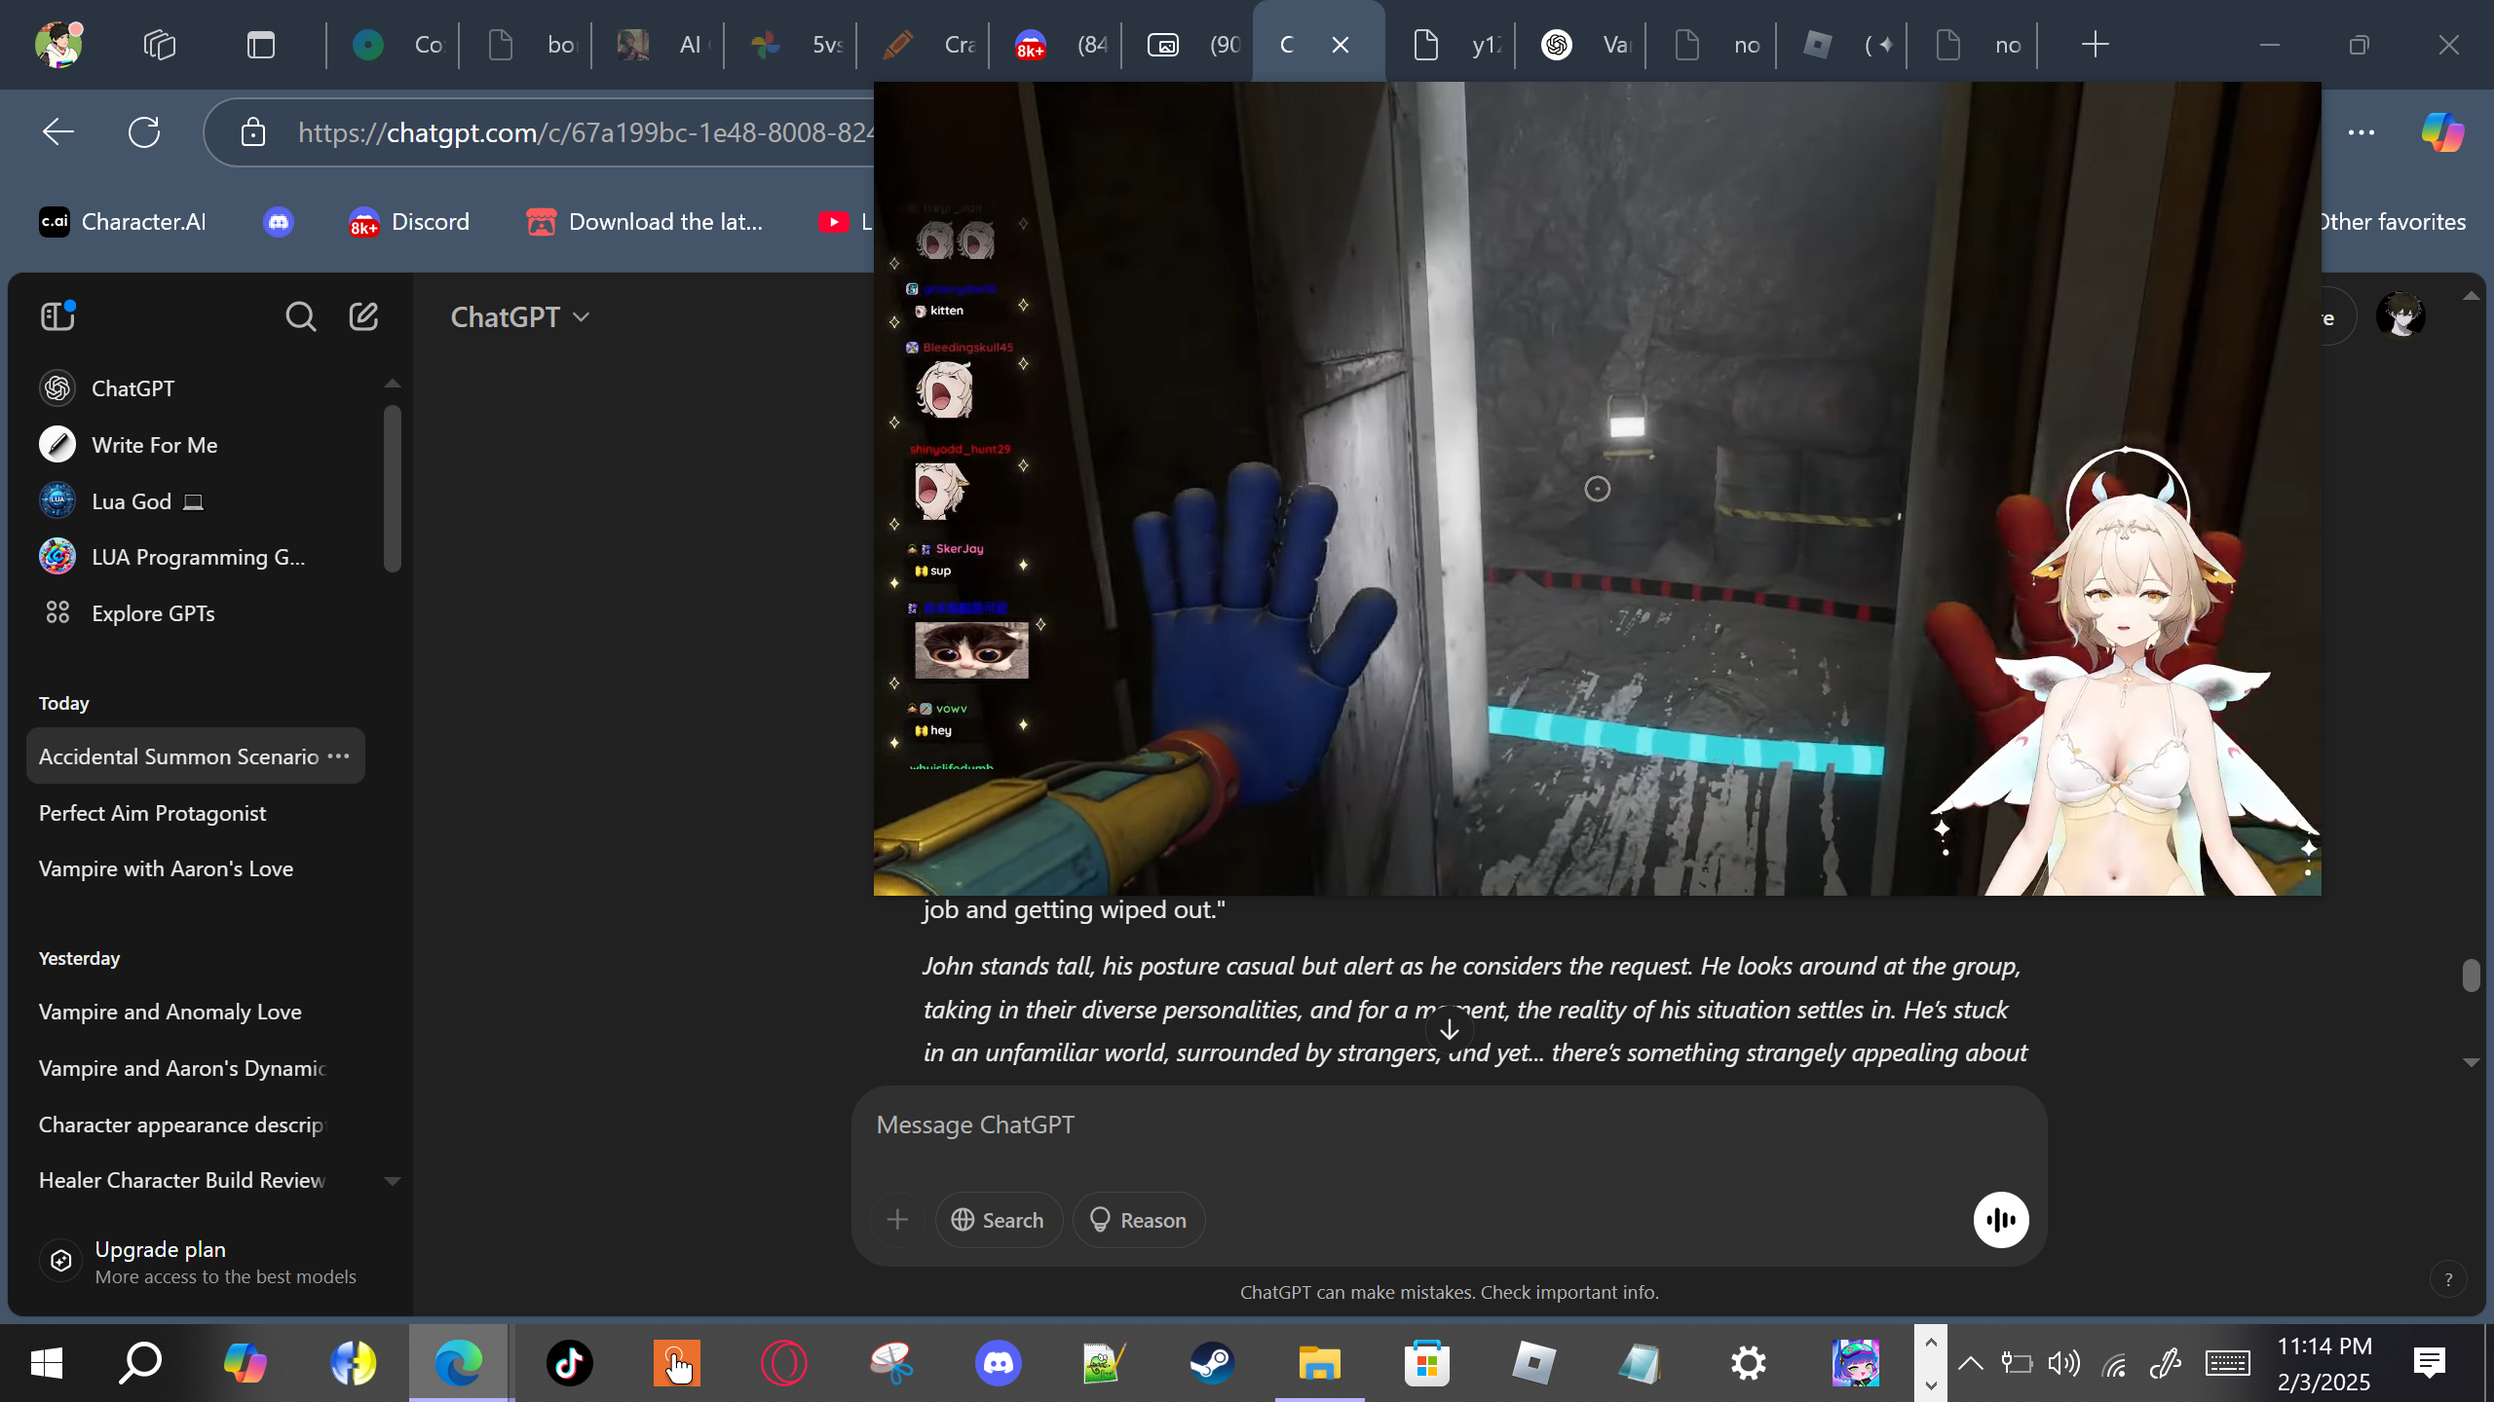Start voice mode with the waveform button
Screen dimensions: 2494x1402
point(2001,1220)
